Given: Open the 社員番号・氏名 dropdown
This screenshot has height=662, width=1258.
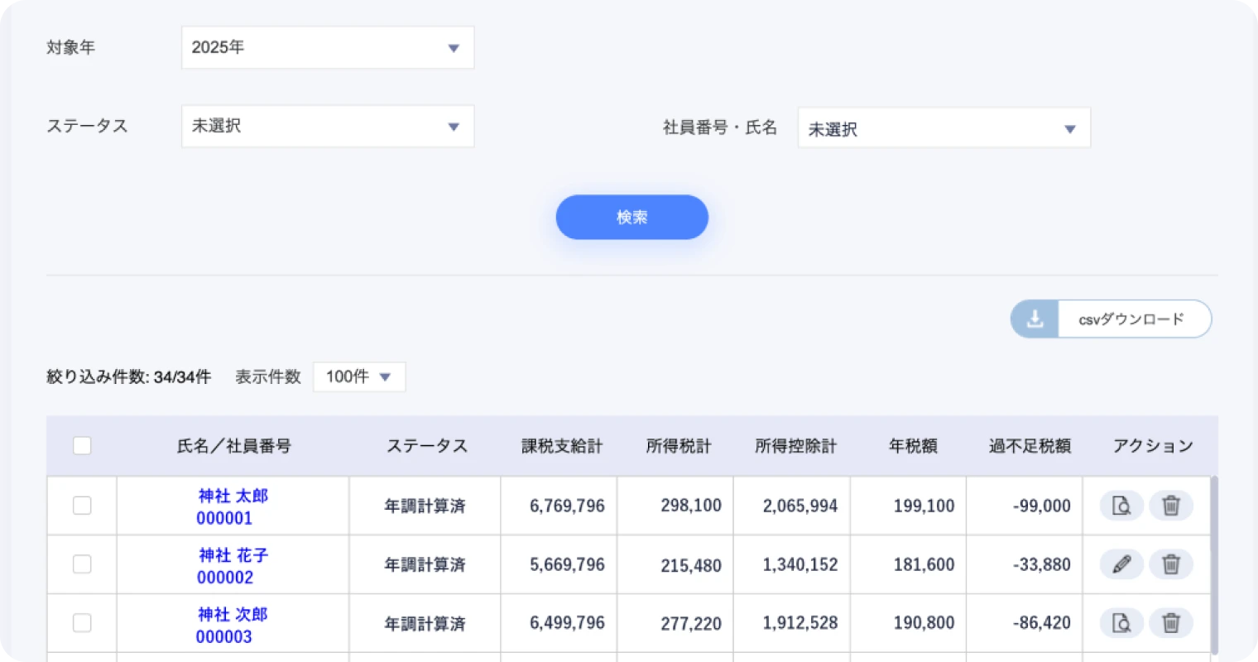Looking at the screenshot, I should [x=943, y=129].
